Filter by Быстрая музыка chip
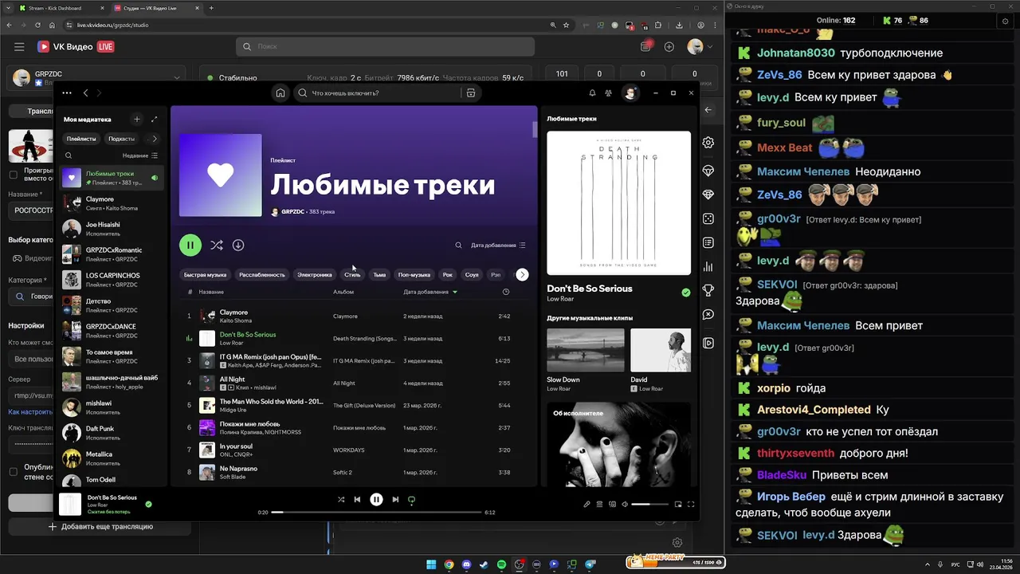This screenshot has height=574, width=1020. coord(205,274)
